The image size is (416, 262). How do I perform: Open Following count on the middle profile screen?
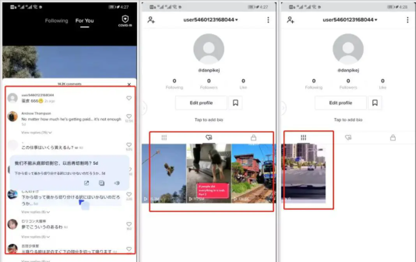click(x=175, y=84)
